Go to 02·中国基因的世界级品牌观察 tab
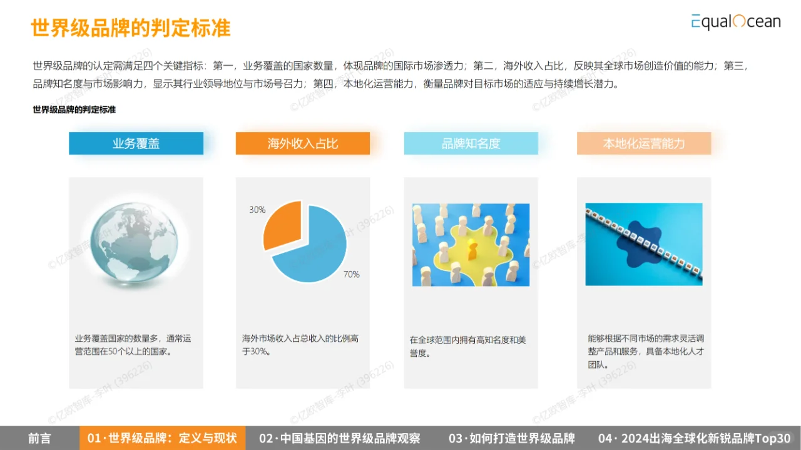 (340, 438)
